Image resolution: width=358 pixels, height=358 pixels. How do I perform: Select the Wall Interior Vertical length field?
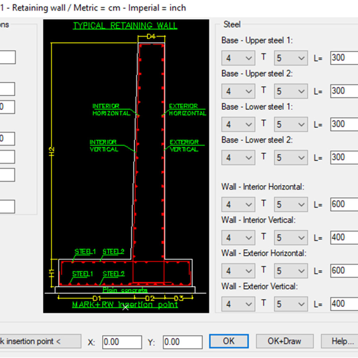[x=344, y=237]
